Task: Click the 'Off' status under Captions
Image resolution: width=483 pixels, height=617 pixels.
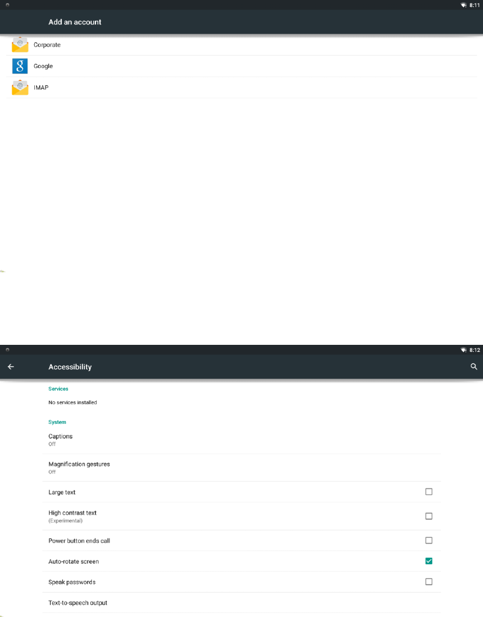Action: (52, 444)
